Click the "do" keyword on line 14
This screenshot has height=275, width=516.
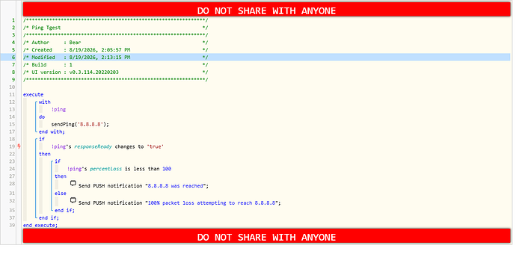coord(42,117)
